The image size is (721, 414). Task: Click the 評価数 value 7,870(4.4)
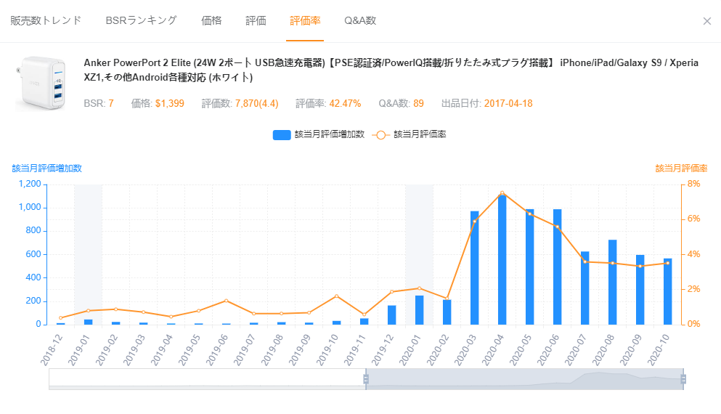click(257, 103)
